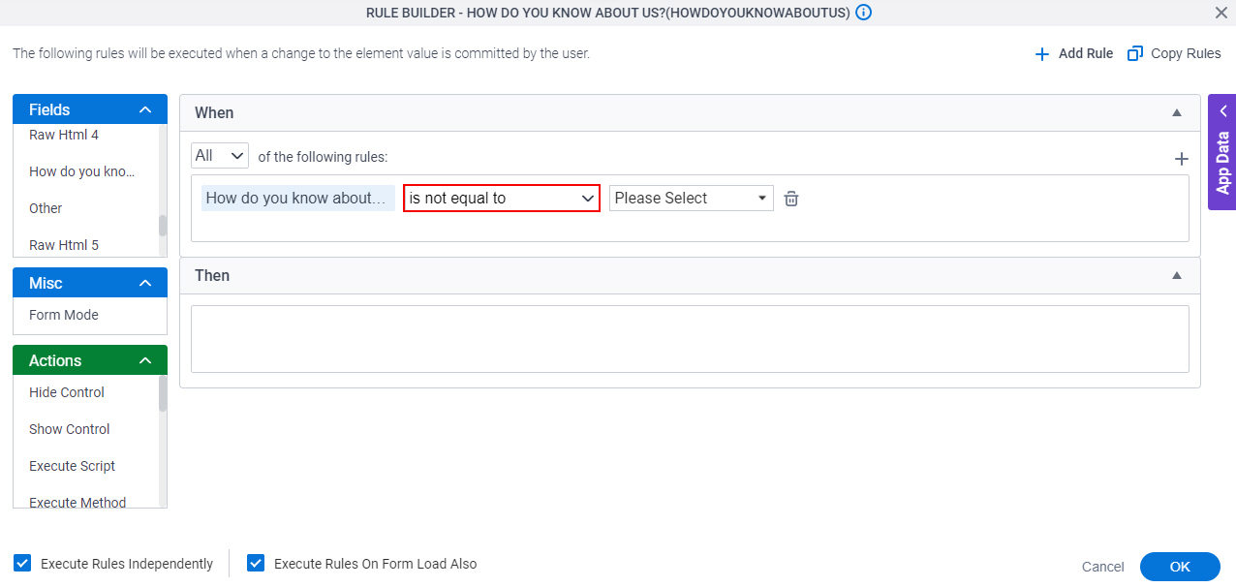The height and width of the screenshot is (587, 1236).
Task: Click the Copy Rules label
Action: [x=1186, y=53]
